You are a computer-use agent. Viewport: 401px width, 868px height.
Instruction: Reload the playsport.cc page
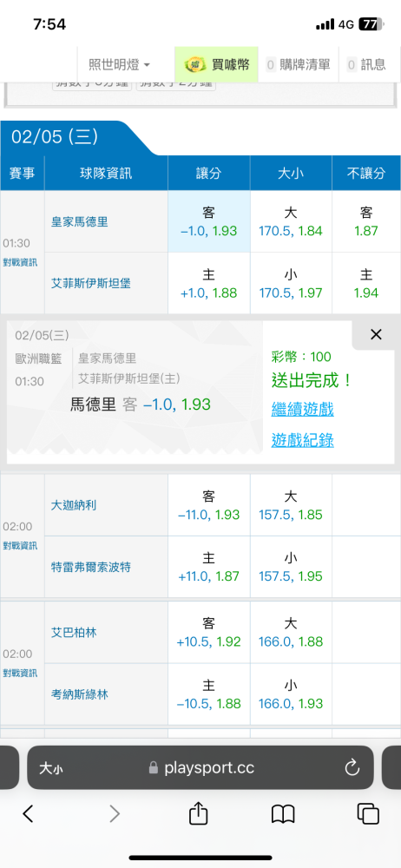(x=352, y=767)
